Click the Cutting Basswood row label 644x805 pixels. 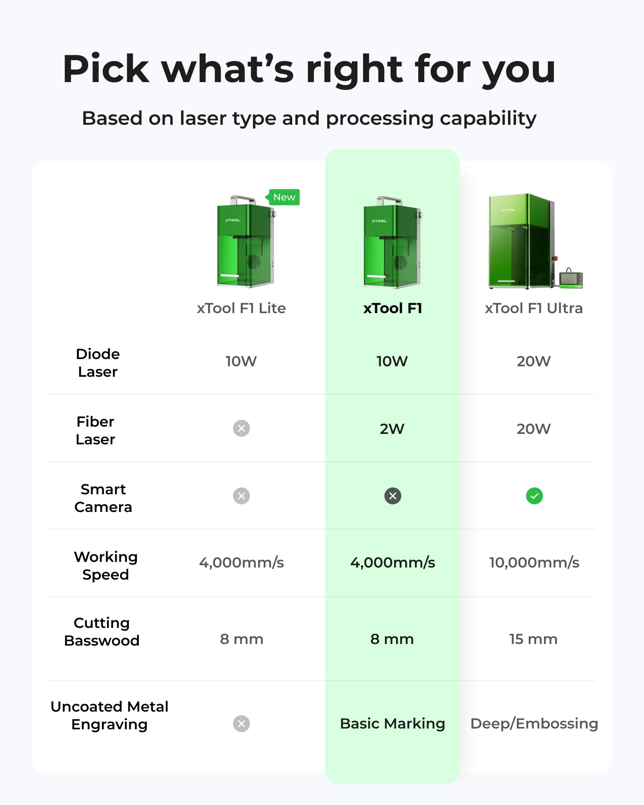click(x=102, y=632)
